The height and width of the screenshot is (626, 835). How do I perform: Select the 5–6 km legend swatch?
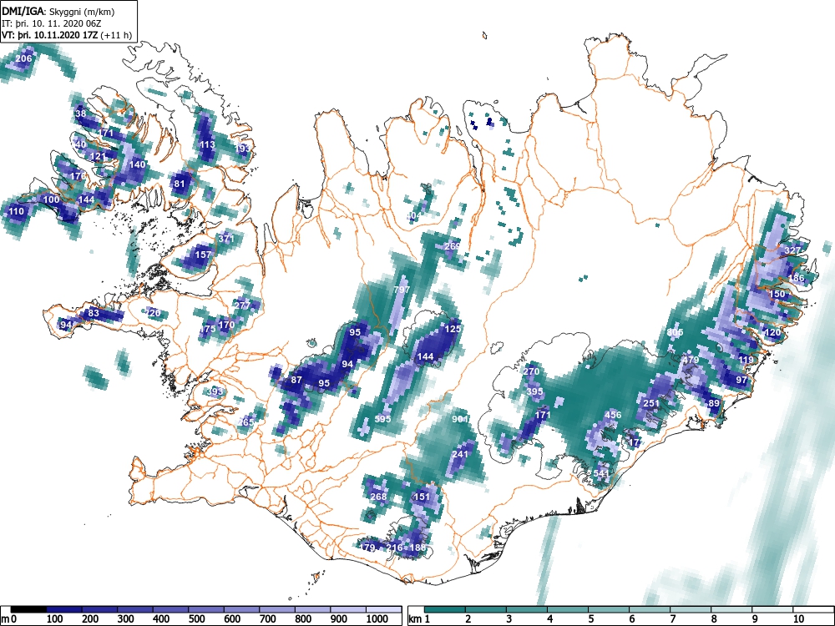[x=610, y=609]
